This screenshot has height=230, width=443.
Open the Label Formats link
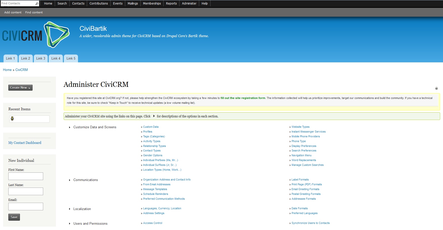300,180
